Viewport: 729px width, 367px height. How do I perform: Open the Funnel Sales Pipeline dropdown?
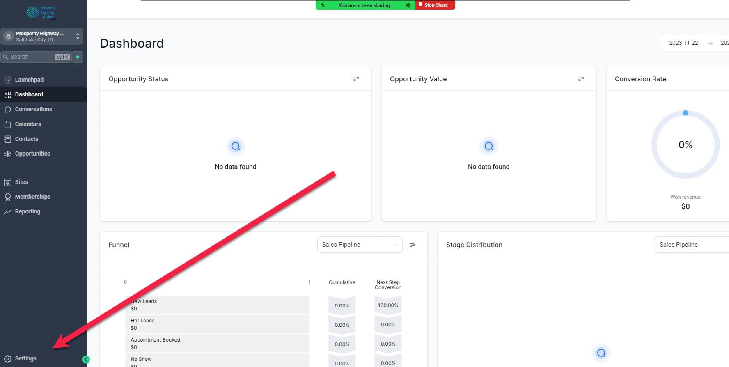pos(360,245)
